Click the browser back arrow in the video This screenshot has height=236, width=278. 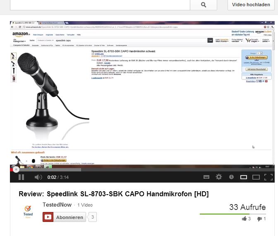(12, 27)
